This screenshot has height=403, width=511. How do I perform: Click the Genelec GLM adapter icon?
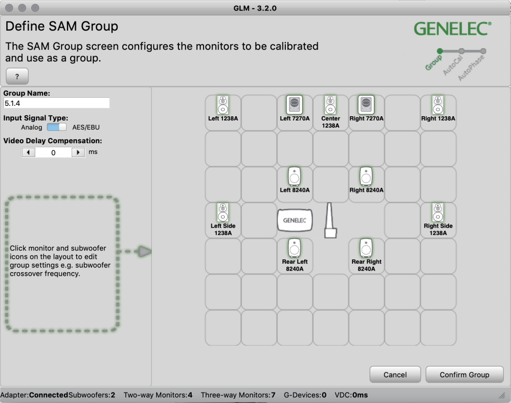pyautogui.click(x=295, y=220)
